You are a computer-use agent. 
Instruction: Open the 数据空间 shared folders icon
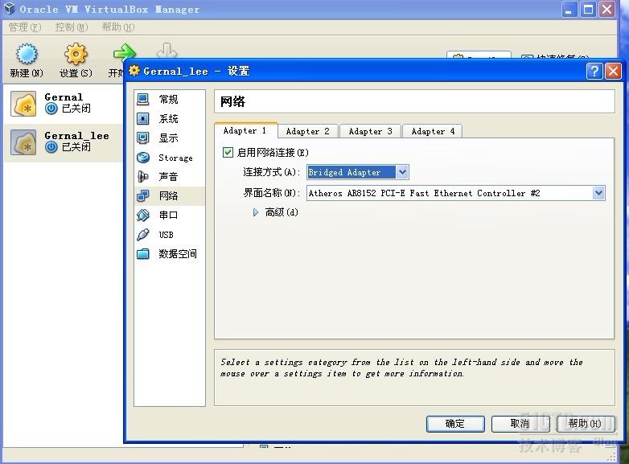[x=143, y=253]
